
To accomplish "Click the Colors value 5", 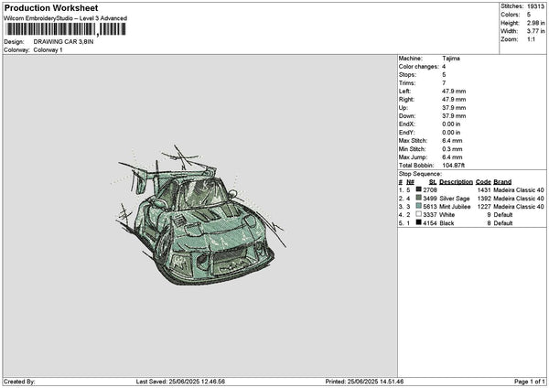I will [x=529, y=15].
